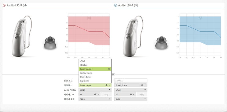Click the left ear 확인 button
227x112 pixels.
[x=142, y=95]
